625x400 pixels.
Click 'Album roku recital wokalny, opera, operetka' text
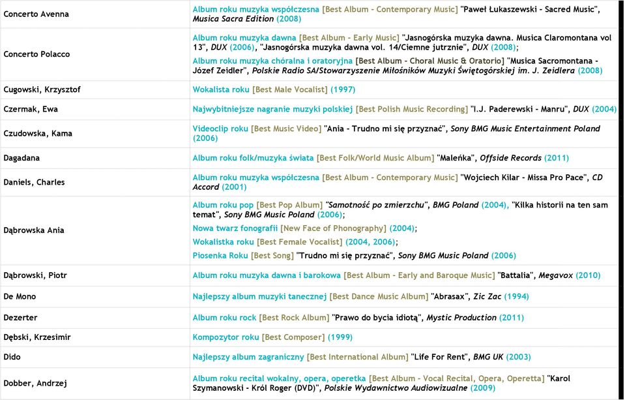279,378
